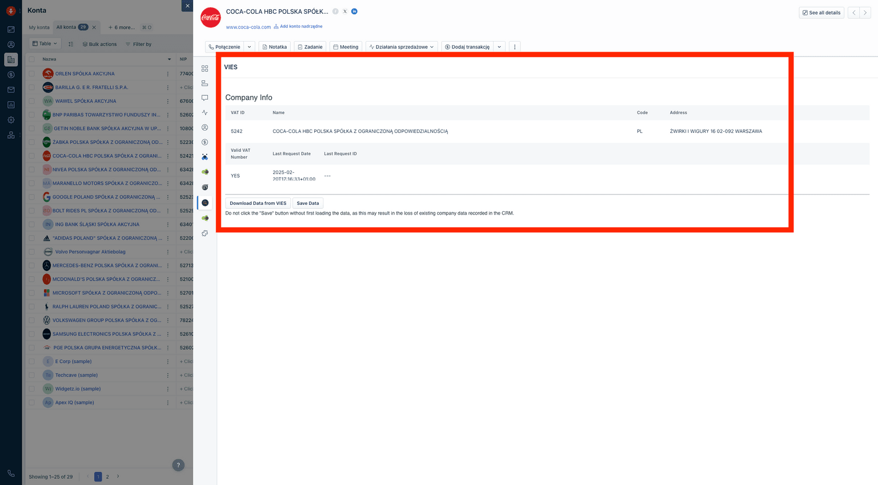878x485 pixels.
Task: Tick the checkbox for BARILLA G. E R. FRATELLI
Action: [x=32, y=87]
